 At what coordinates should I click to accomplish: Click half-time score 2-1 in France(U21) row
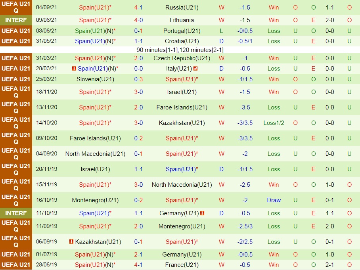(x=330, y=265)
